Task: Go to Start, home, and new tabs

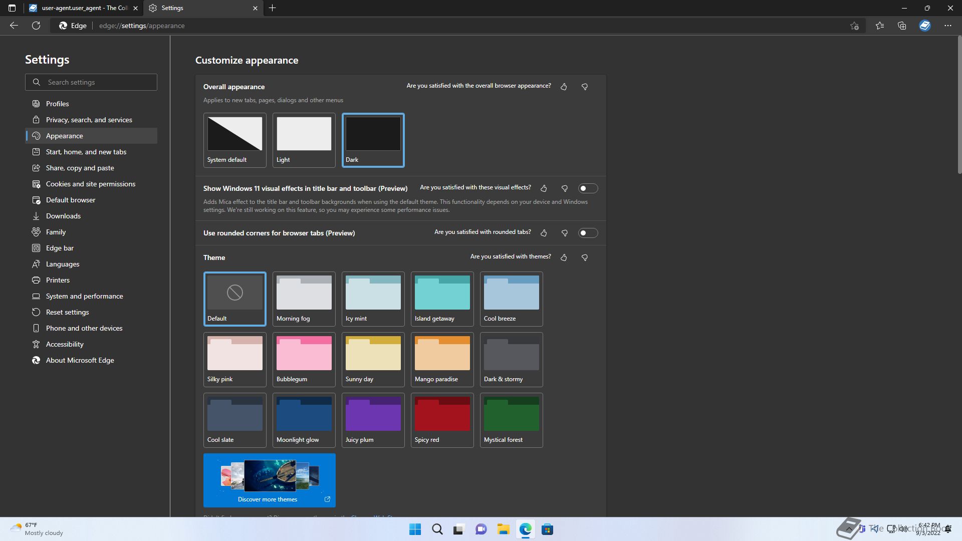Action: pos(91,152)
